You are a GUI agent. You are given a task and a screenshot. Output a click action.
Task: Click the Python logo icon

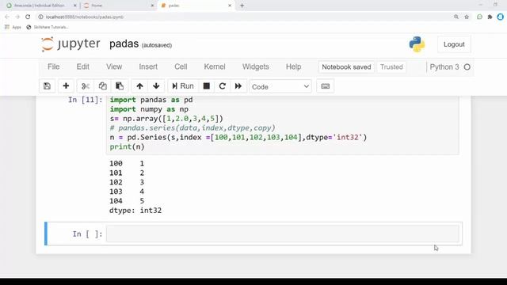(x=417, y=44)
